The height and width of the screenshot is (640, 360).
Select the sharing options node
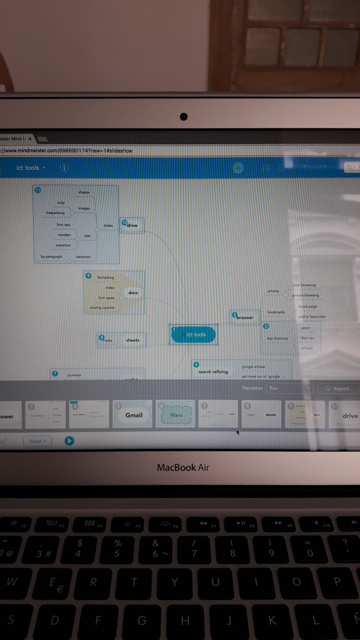102,308
